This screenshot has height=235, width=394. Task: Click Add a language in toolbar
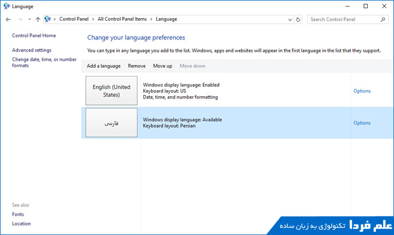tap(103, 66)
